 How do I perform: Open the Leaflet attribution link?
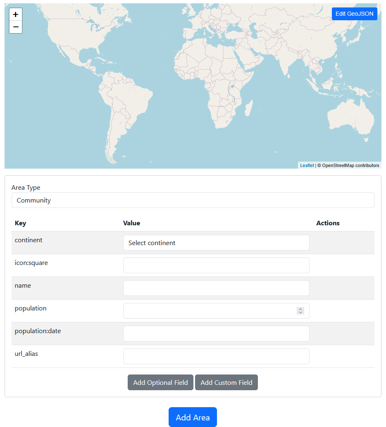307,165
